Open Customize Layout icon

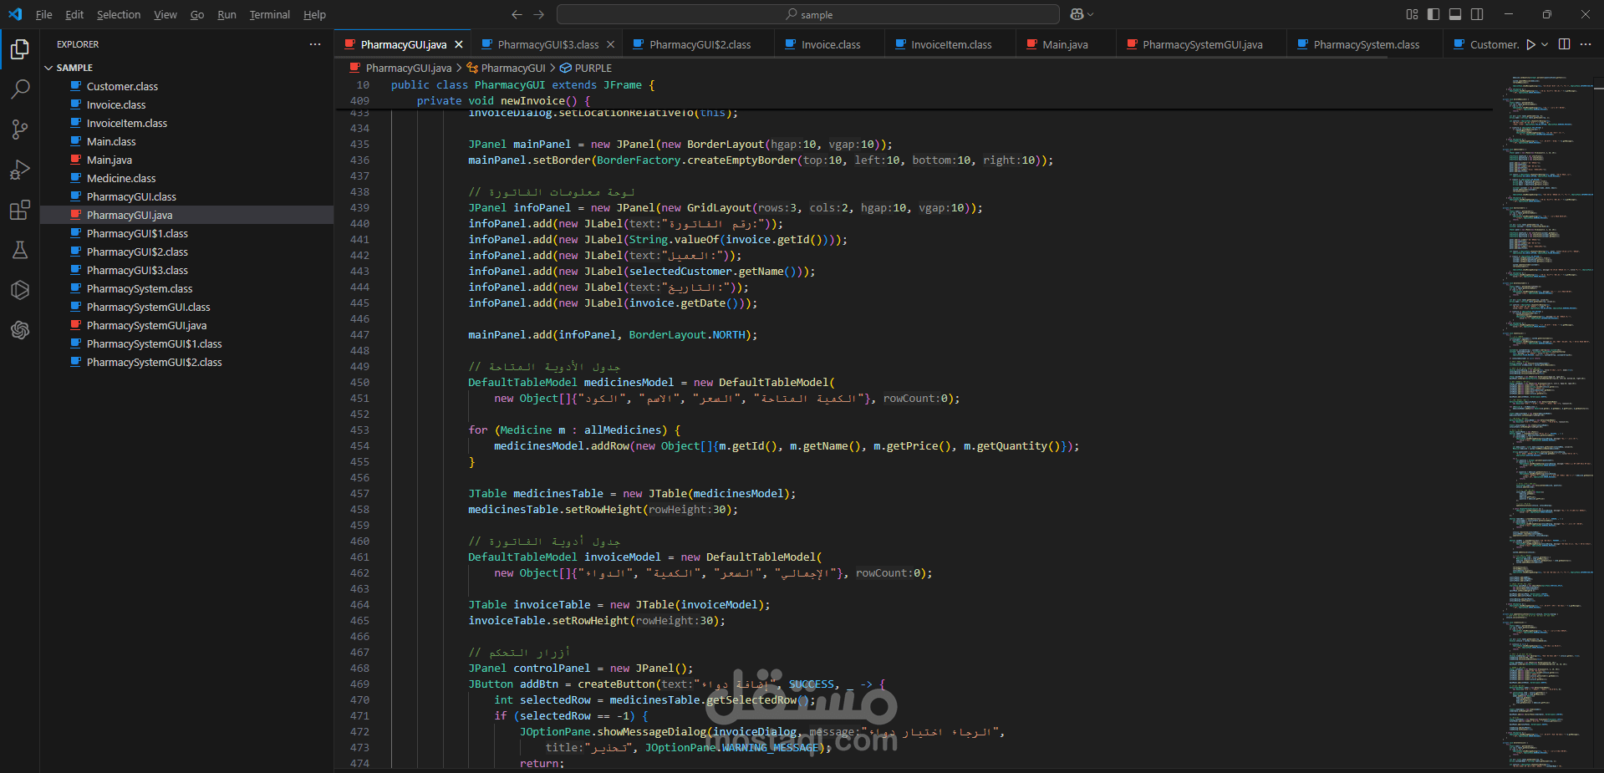pyautogui.click(x=1412, y=14)
